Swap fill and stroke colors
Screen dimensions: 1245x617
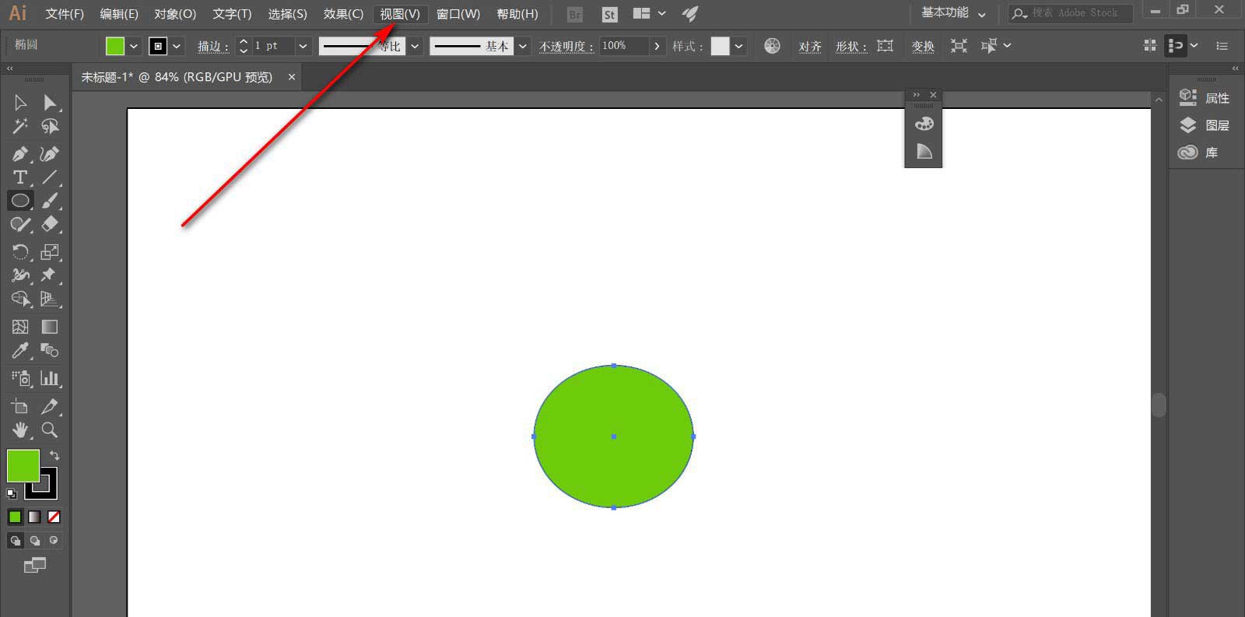54,455
